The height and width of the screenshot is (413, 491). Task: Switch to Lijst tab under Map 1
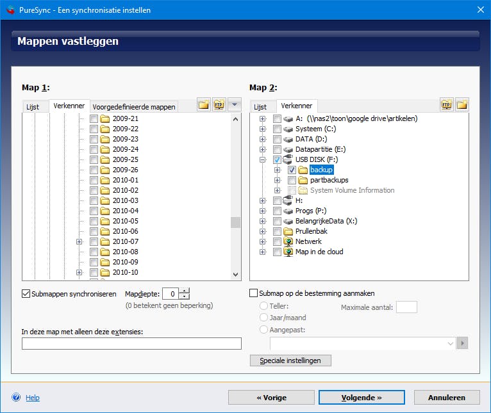pyautogui.click(x=33, y=107)
